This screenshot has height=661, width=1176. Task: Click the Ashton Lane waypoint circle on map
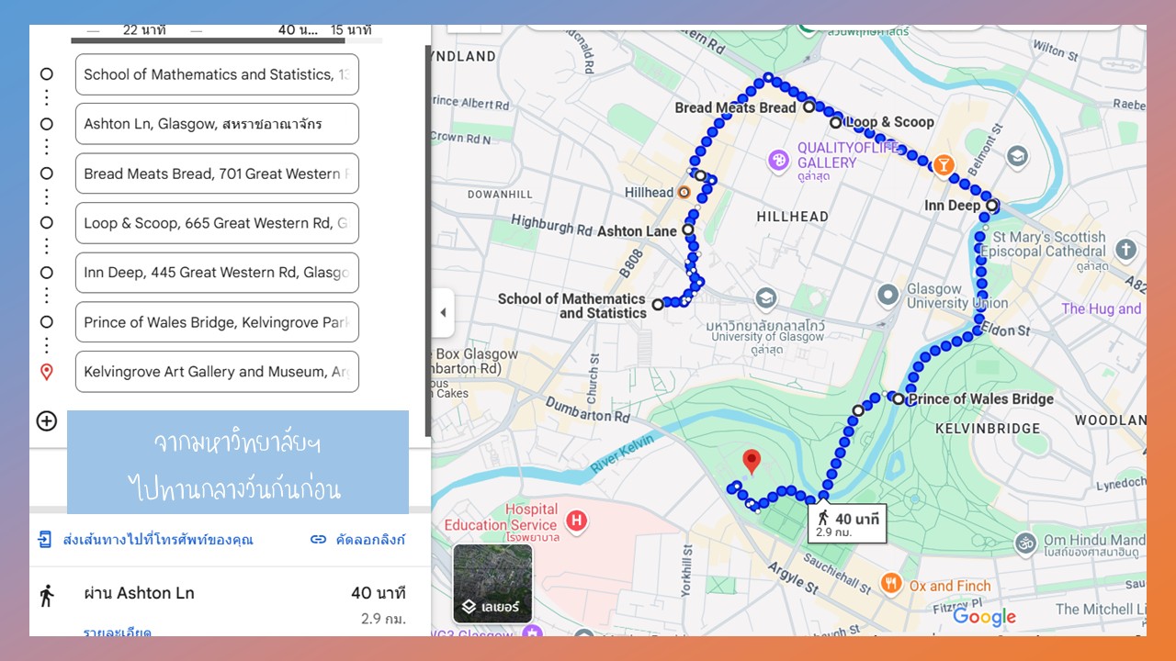[687, 230]
